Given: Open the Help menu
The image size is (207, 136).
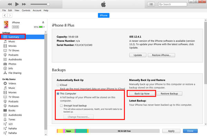Looking at the screenshot, I should pyautogui.click(x=46, y=10).
